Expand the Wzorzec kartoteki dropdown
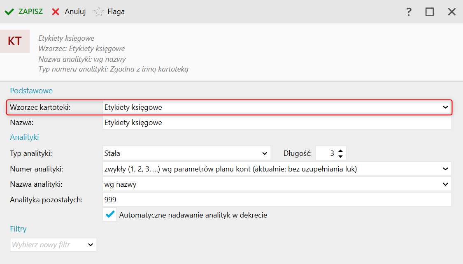 (445, 107)
